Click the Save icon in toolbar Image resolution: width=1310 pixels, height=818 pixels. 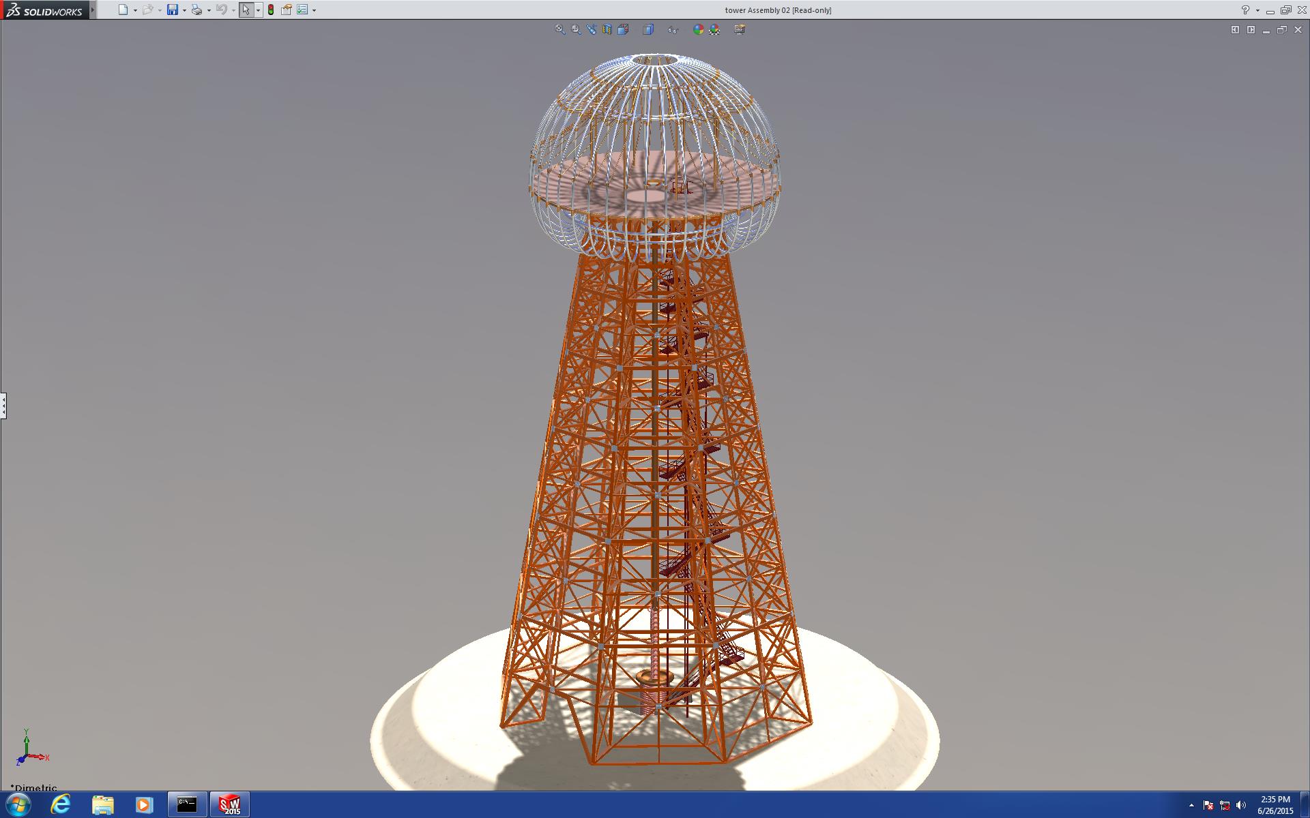click(x=173, y=10)
